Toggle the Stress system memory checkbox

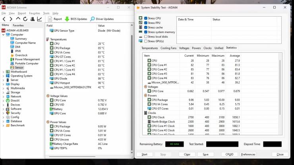tap(146, 32)
